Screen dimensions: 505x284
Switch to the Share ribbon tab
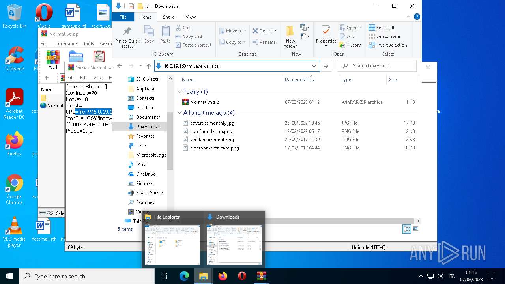[x=168, y=17]
